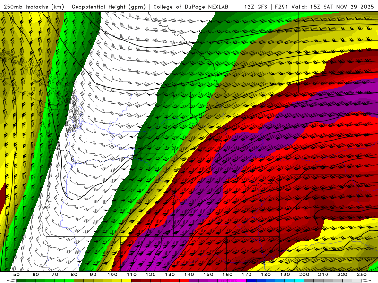Click the 150 knot legend label
Viewport: 378px width, 283px height.
pos(208,275)
